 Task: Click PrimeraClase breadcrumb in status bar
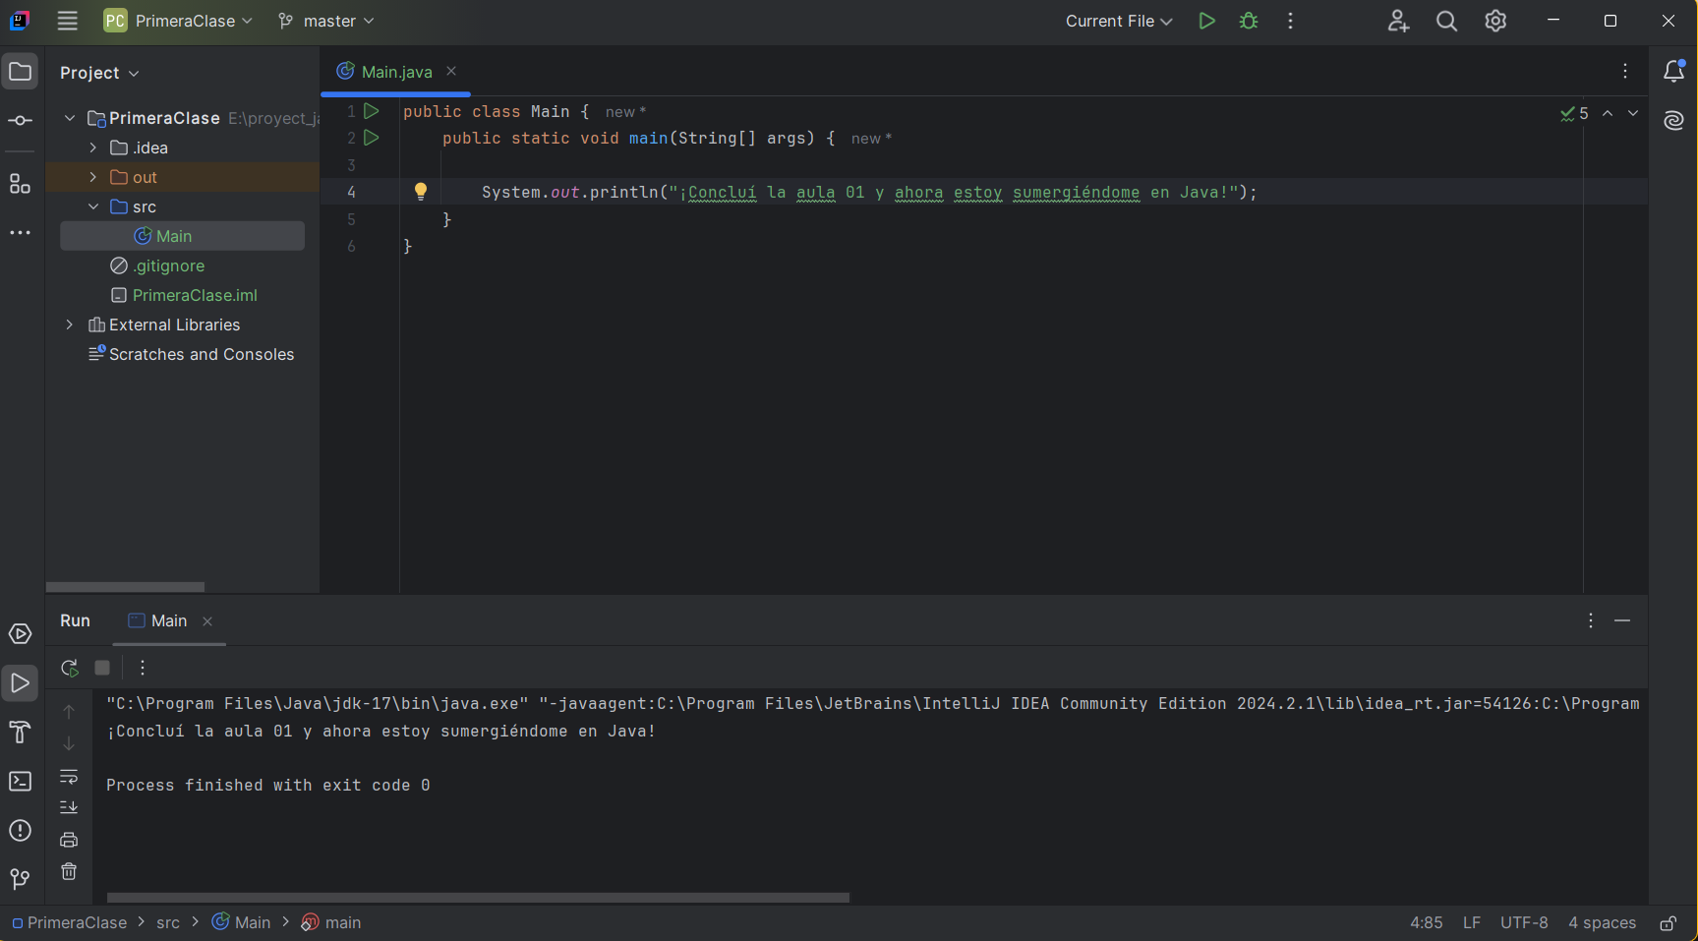coord(69,922)
